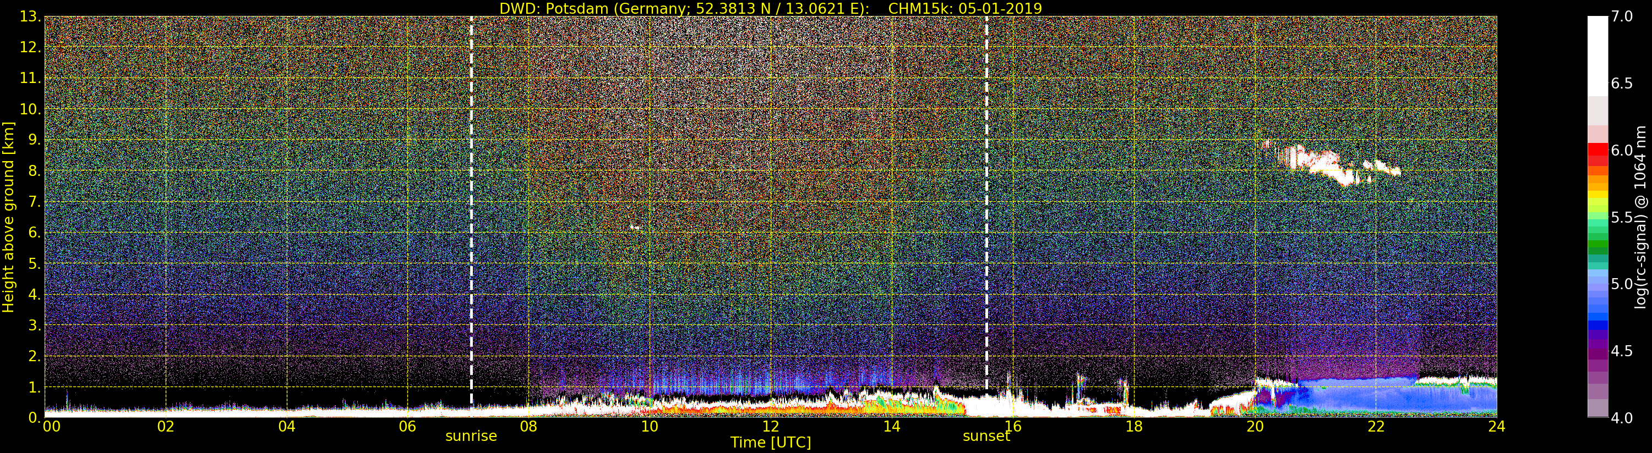
Task: Click the height axis tick '11.'
Action: click(30, 78)
